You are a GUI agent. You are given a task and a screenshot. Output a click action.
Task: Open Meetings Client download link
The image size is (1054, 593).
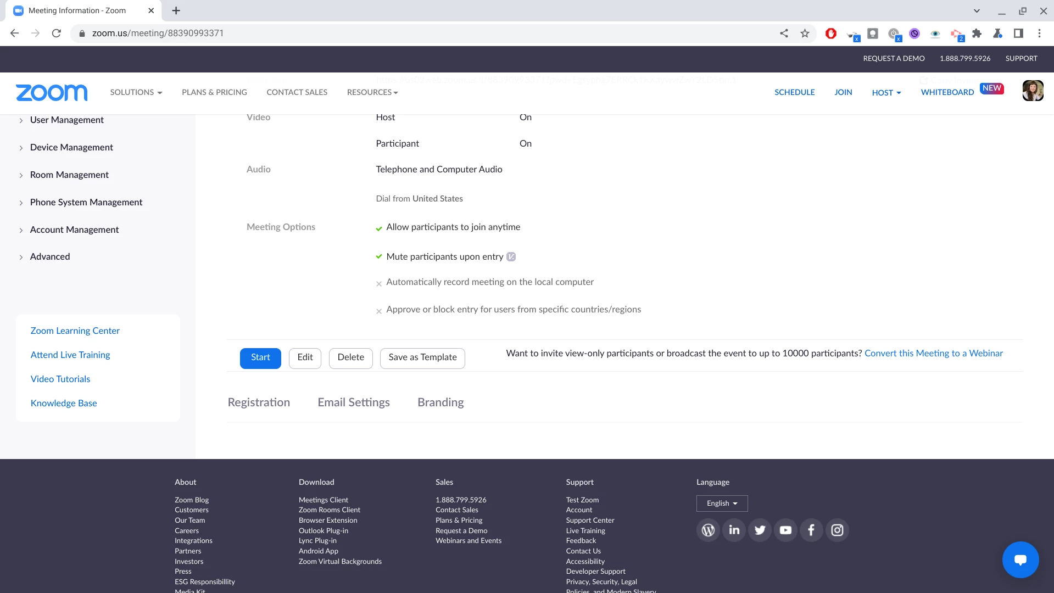click(323, 500)
